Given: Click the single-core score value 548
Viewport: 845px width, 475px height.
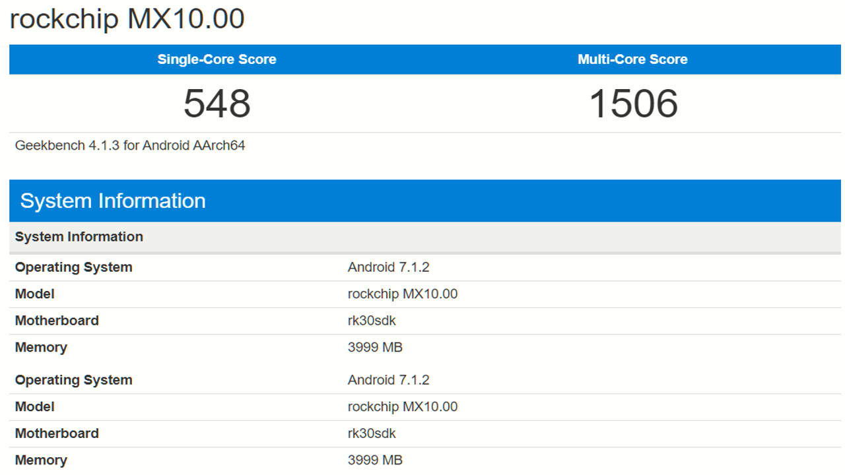Looking at the screenshot, I should click(x=217, y=104).
